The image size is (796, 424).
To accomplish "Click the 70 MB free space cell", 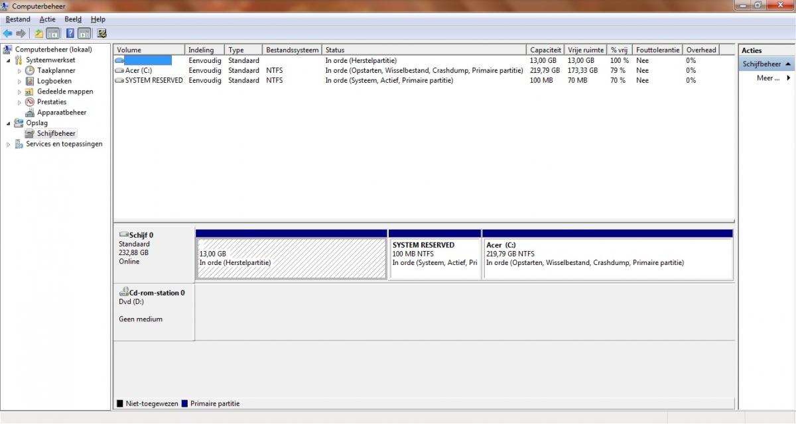I will (577, 80).
